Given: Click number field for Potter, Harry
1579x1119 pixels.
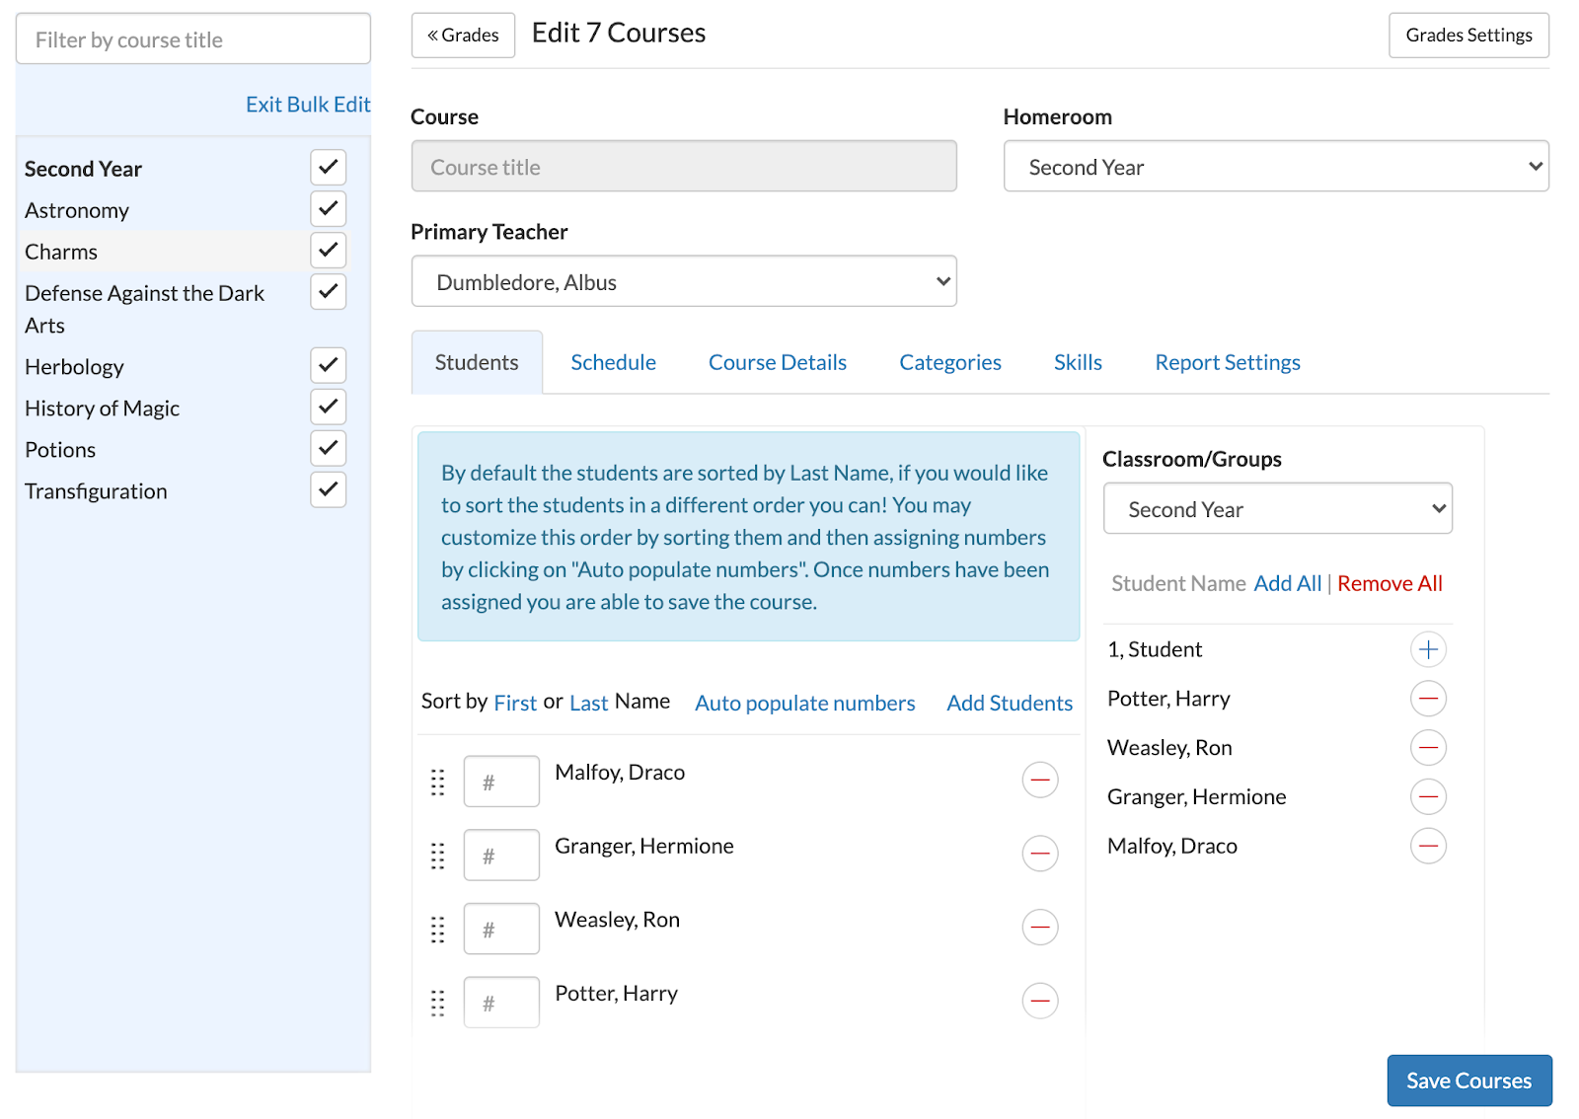Looking at the screenshot, I should pos(501,1003).
